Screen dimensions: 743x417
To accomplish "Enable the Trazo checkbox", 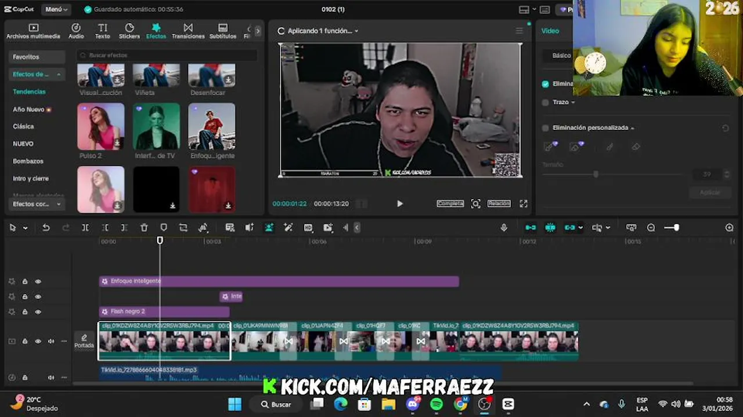I will click(545, 103).
